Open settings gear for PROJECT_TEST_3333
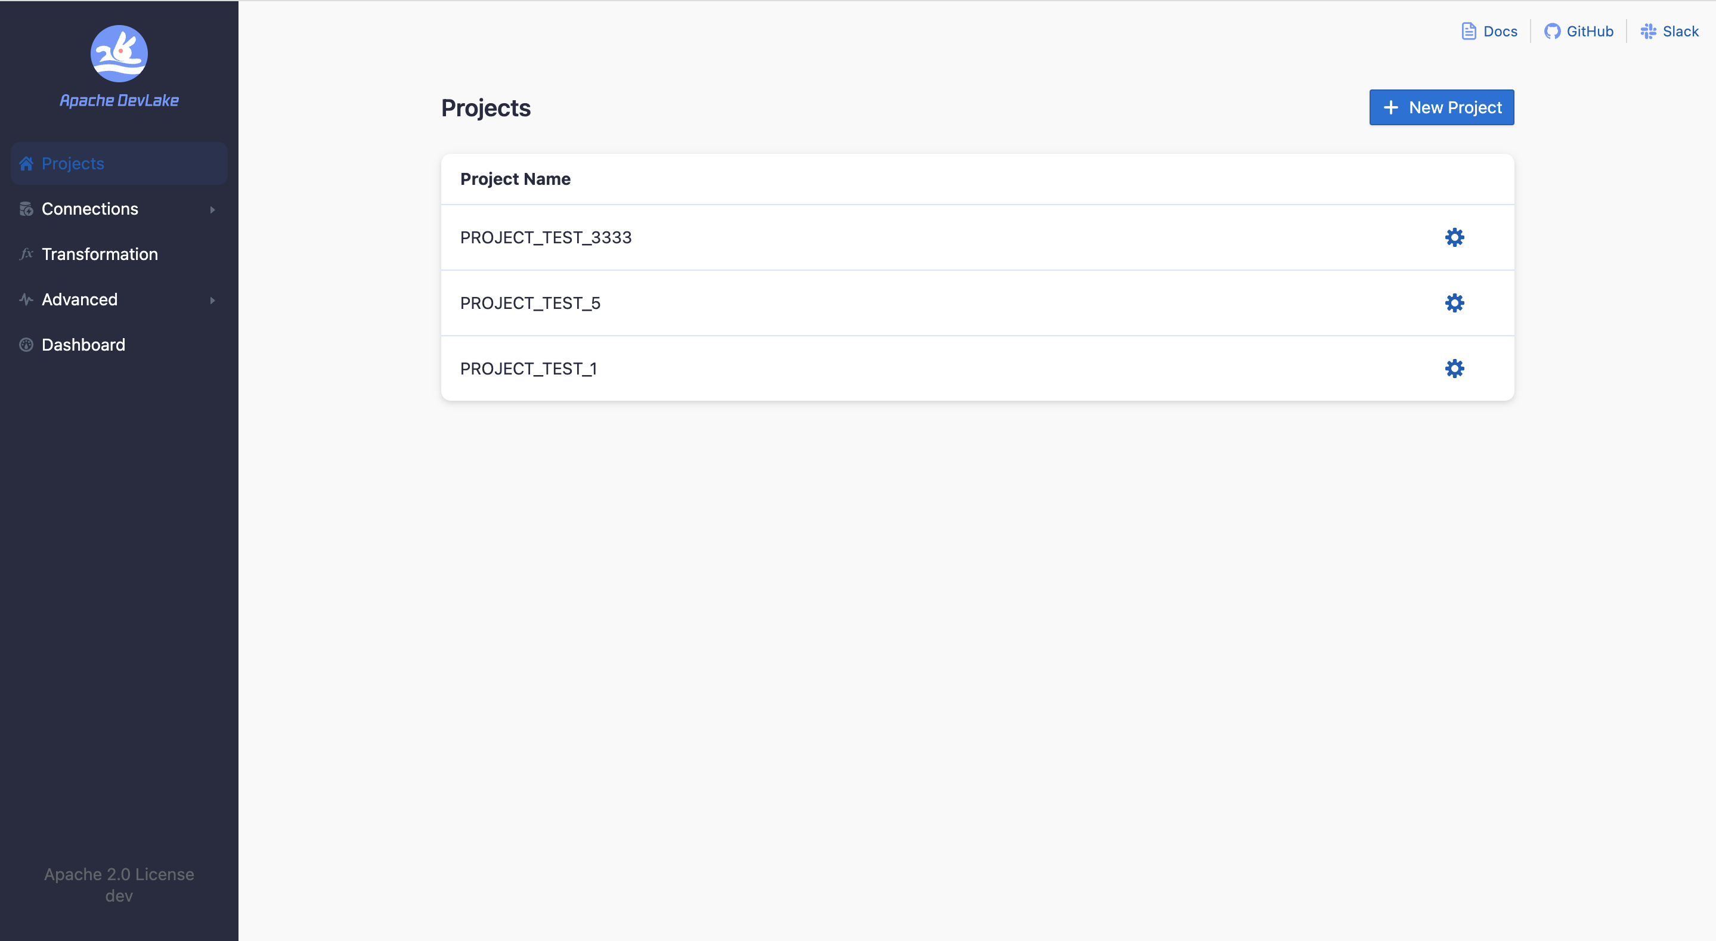 (1454, 237)
